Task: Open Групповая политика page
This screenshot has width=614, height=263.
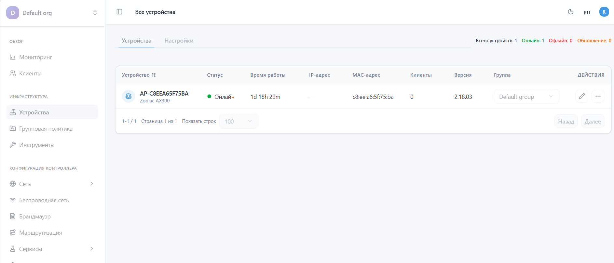Action: point(46,129)
